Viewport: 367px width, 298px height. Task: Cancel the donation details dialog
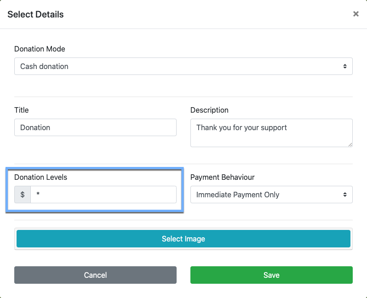pos(95,275)
